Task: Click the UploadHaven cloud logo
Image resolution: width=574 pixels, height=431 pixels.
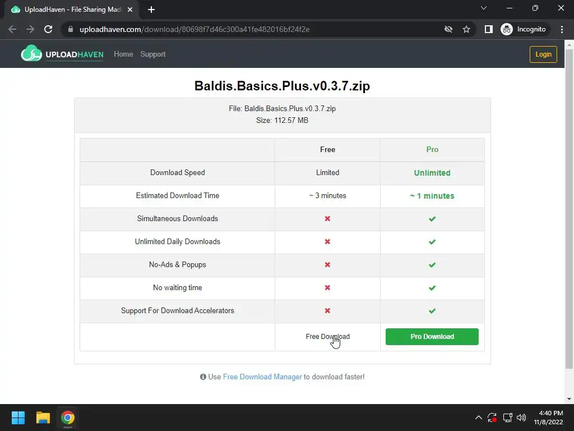Action: pyautogui.click(x=31, y=53)
